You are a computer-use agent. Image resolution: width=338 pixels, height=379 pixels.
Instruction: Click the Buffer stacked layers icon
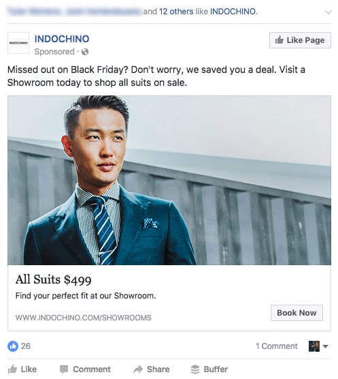(x=195, y=369)
